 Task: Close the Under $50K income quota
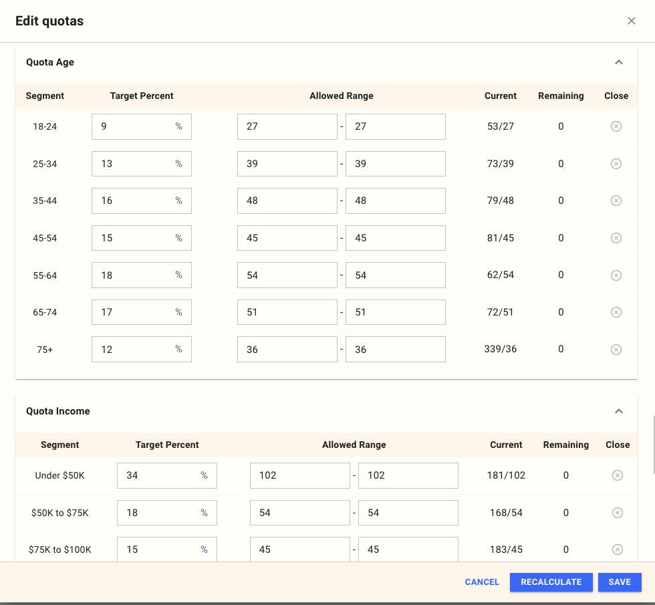tap(618, 475)
